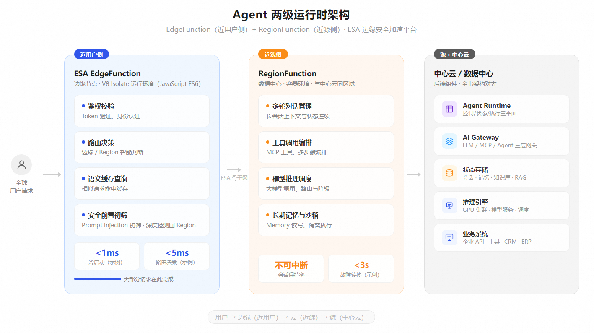Click the 用户 → 边缘 → 云 → 源 flow pill
The height and width of the screenshot is (333, 594).
291,317
